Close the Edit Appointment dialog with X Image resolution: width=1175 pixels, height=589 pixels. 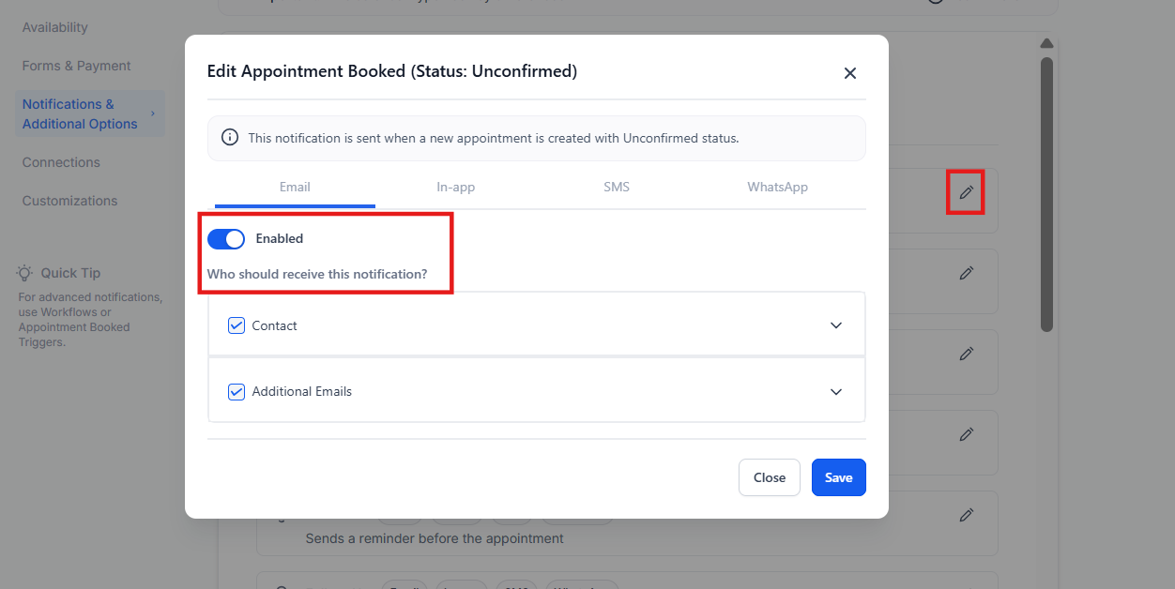pos(850,73)
